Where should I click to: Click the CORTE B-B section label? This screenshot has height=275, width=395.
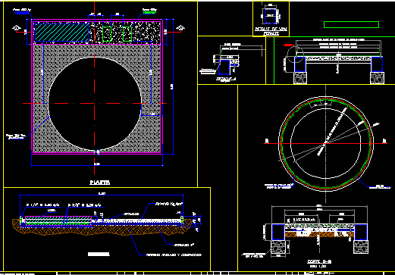pos(319,261)
